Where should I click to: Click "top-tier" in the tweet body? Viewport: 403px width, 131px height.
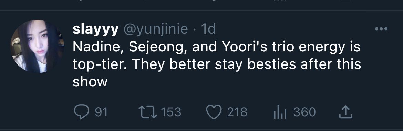[x=100, y=65]
